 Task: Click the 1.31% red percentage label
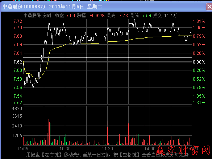tap(199, 21)
